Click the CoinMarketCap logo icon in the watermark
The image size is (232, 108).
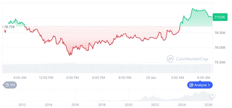(x=170, y=59)
